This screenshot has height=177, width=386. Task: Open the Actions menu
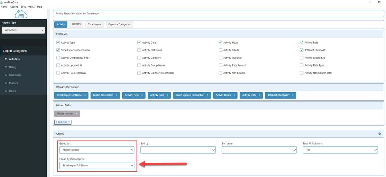[14, 7]
